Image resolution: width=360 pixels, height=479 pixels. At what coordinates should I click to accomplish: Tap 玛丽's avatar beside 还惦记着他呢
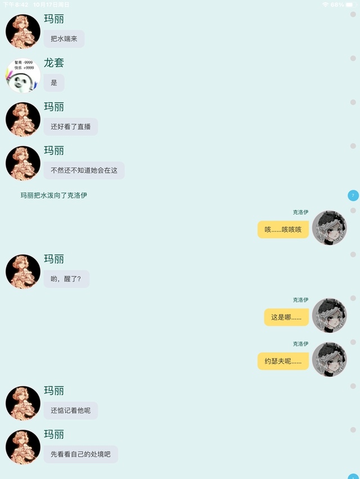[23, 403]
